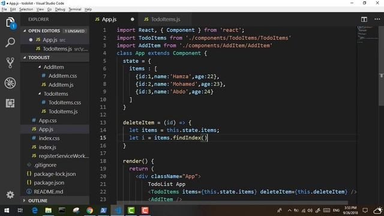Open the command prompt window taskbar icon
The image size is (384, 216).
(x=62, y=211)
